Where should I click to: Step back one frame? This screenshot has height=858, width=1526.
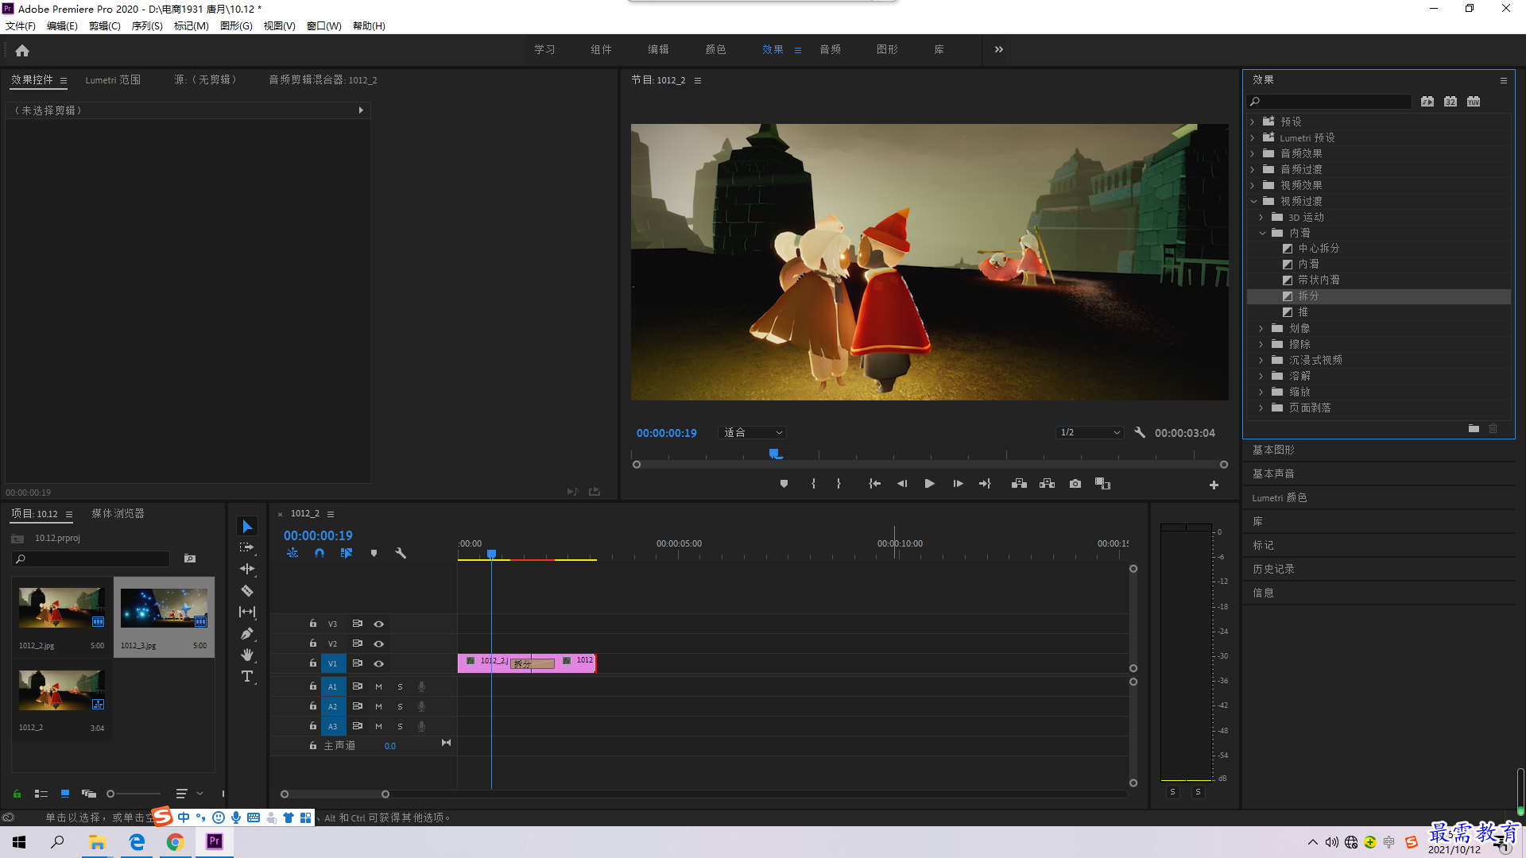(x=902, y=484)
